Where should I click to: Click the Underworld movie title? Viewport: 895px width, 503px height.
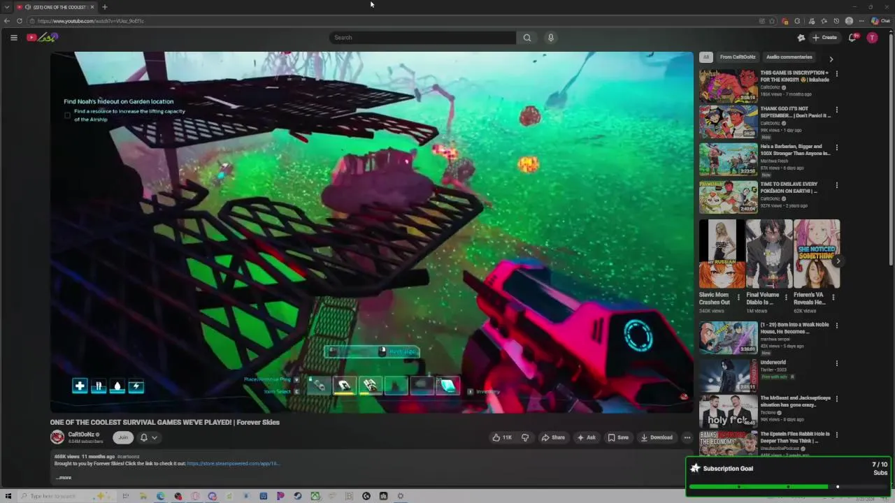pos(773,363)
